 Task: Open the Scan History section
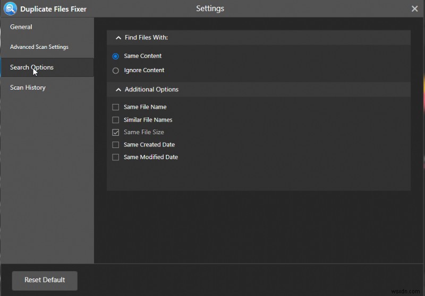pos(28,88)
